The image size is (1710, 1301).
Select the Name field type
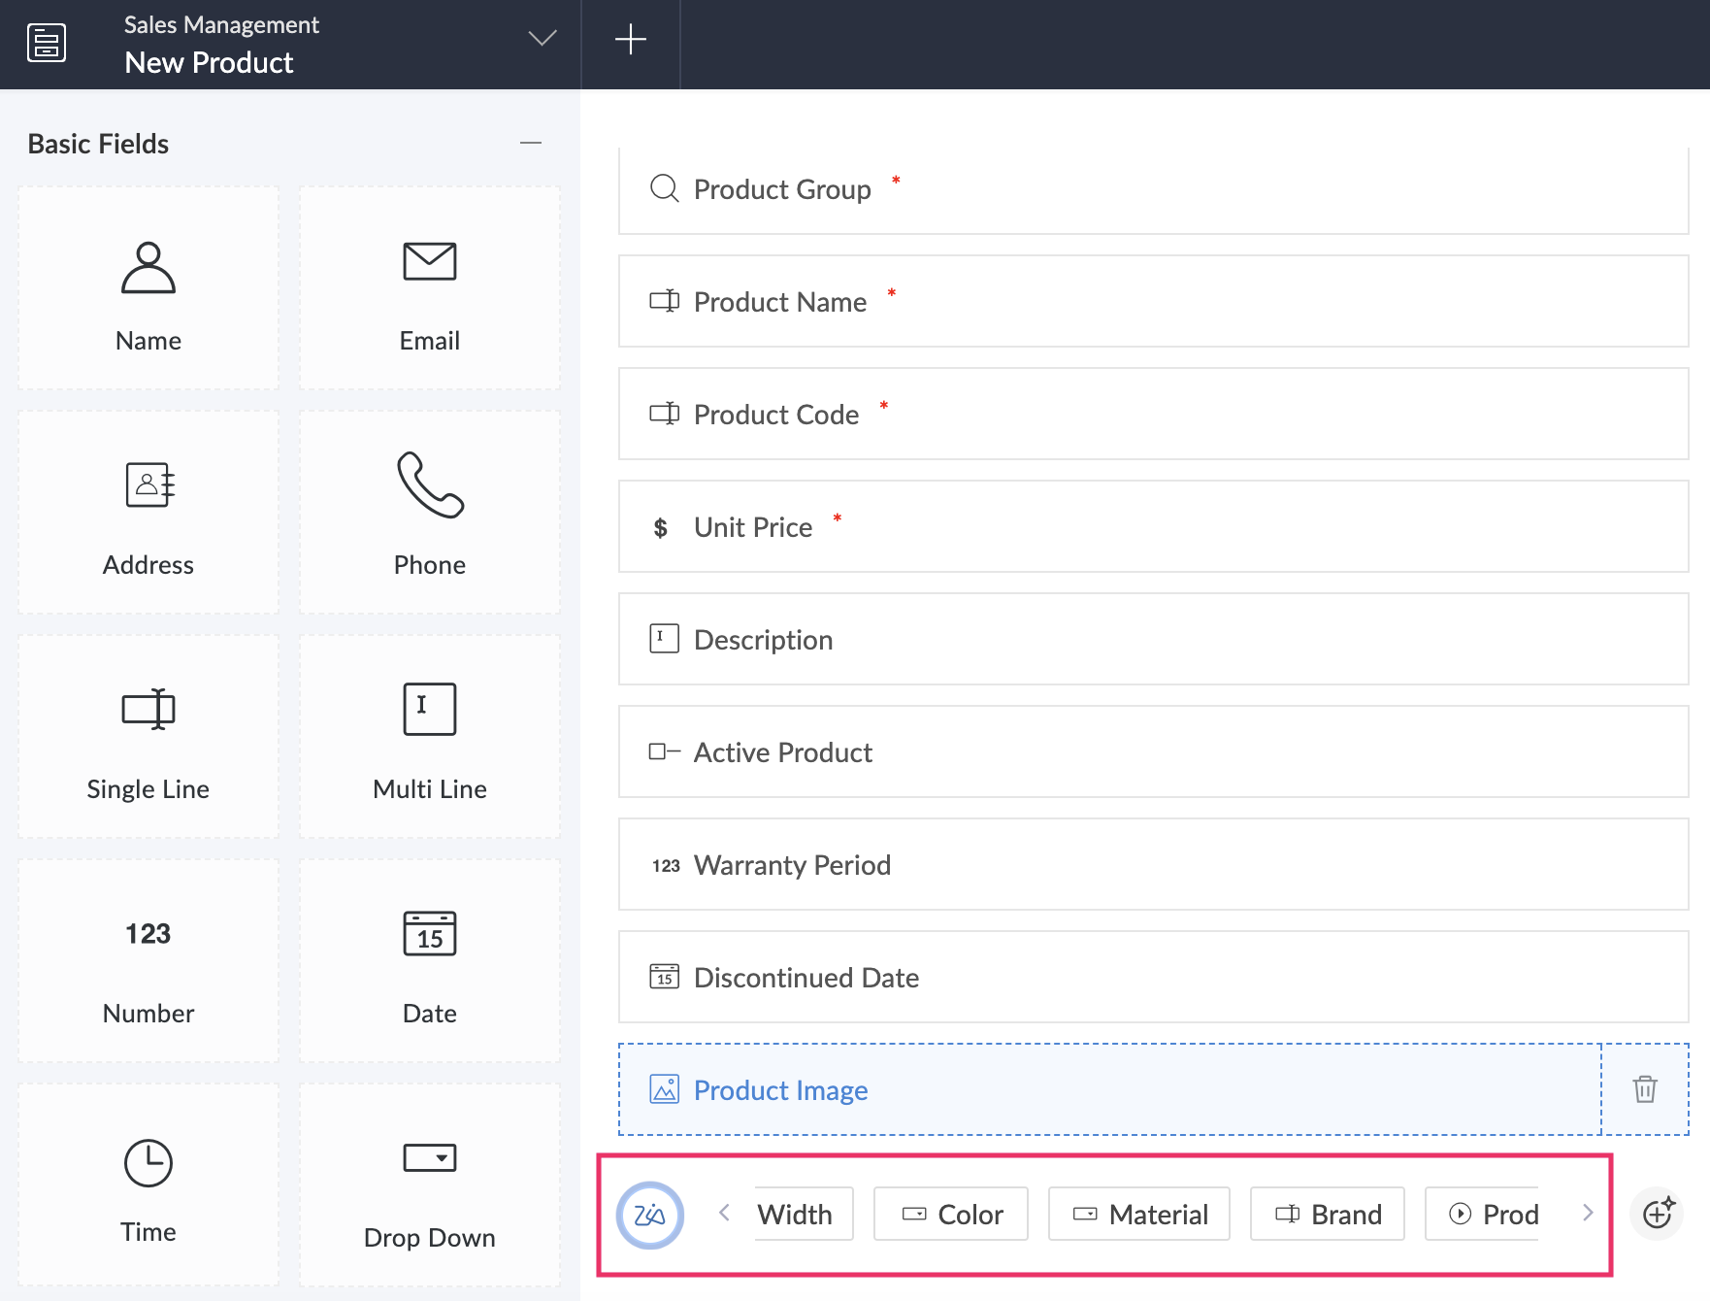148,289
